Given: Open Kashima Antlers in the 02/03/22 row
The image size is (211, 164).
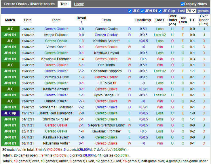Looking at the screenshot, I should 56,89.
